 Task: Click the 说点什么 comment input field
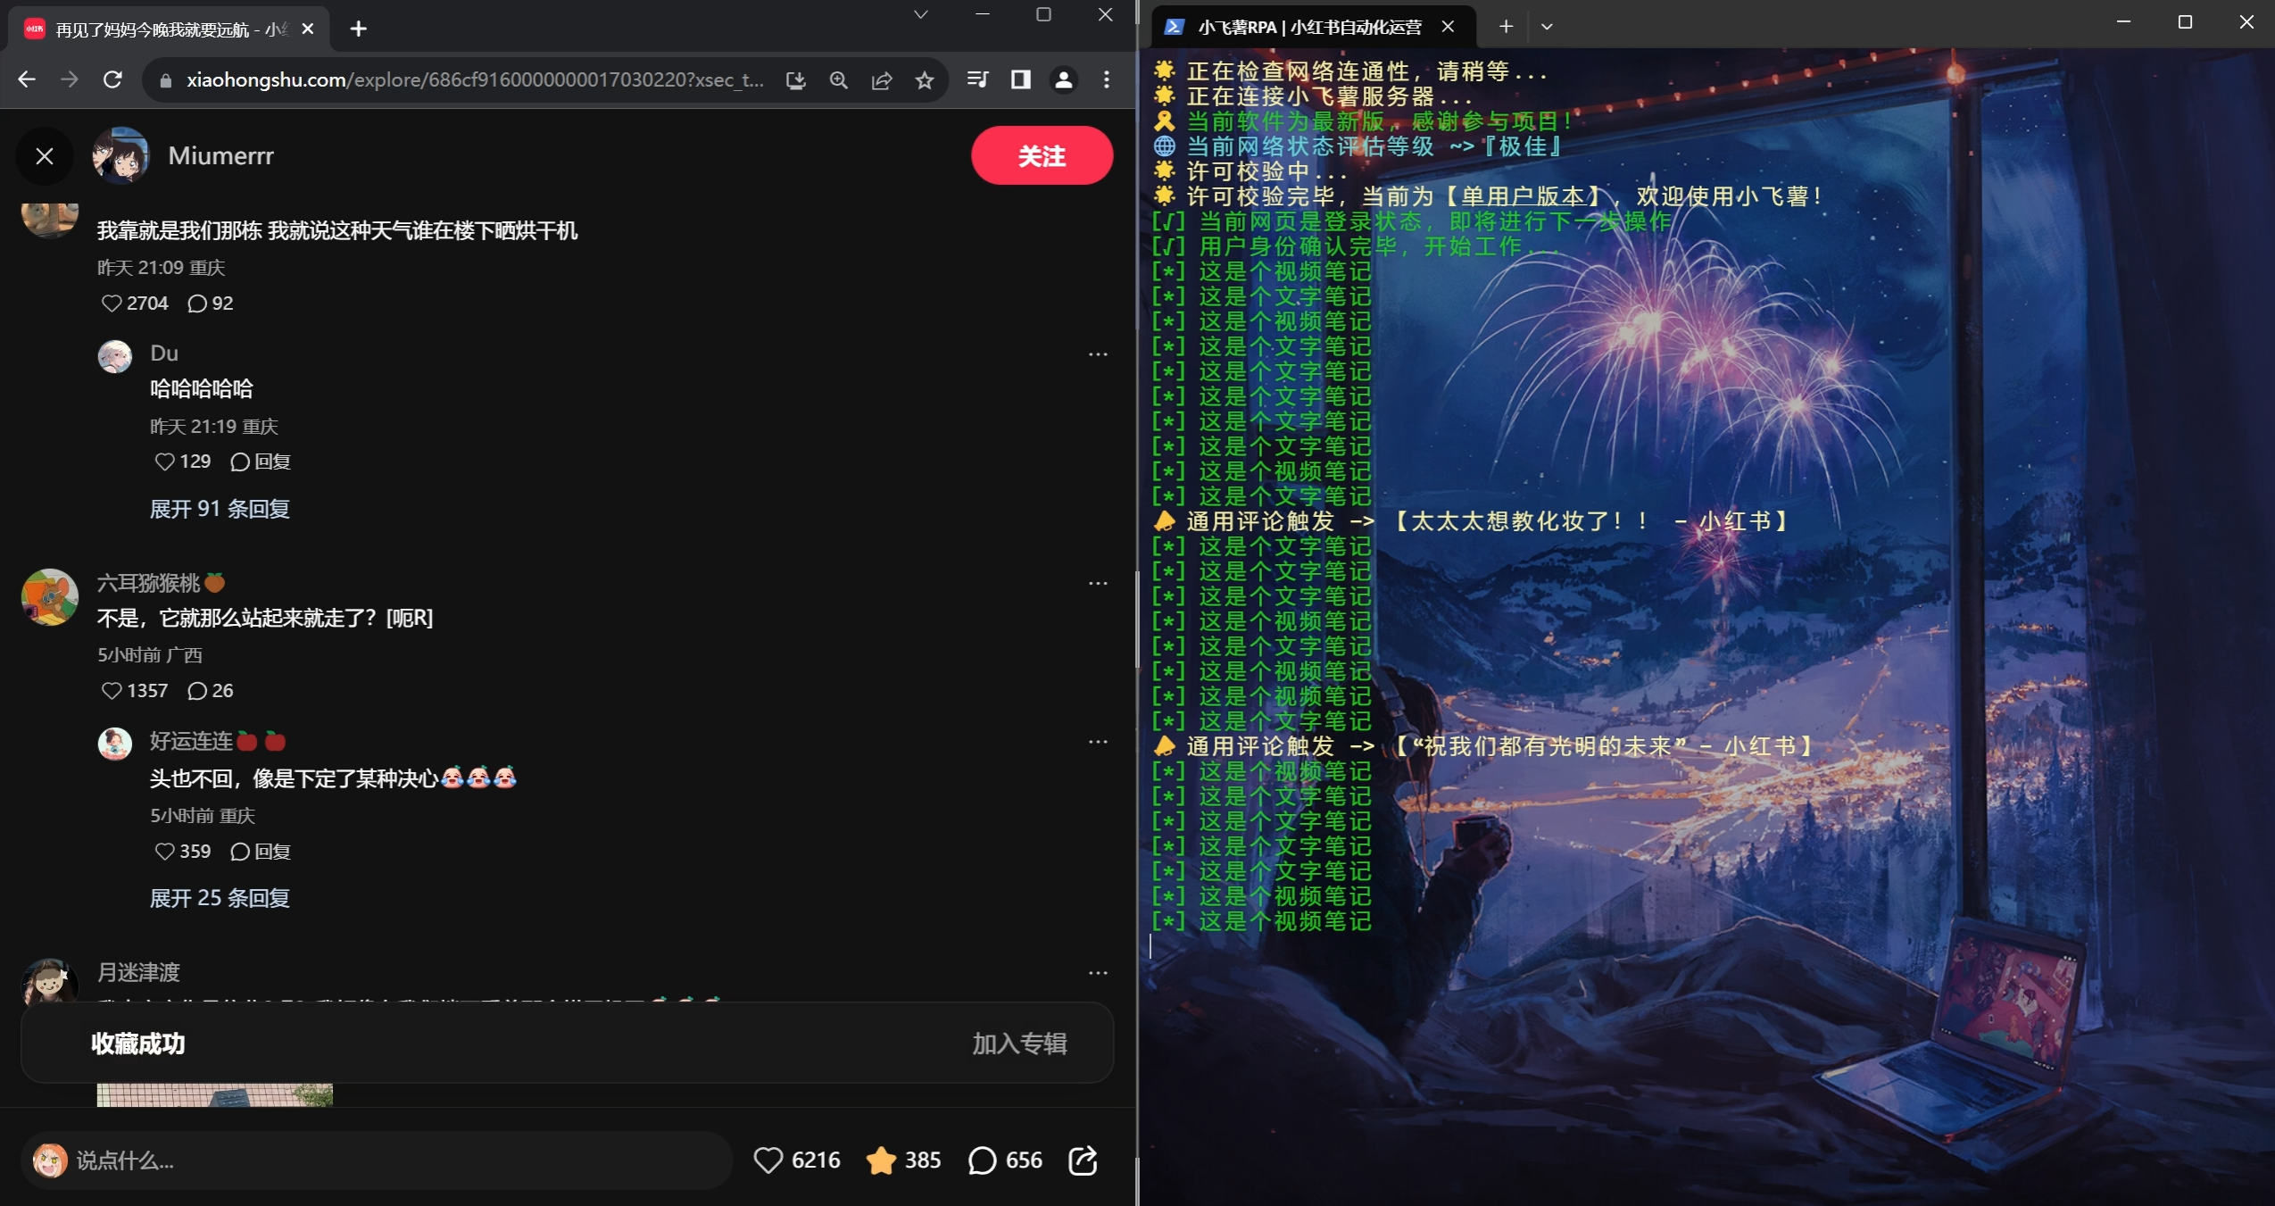(377, 1160)
